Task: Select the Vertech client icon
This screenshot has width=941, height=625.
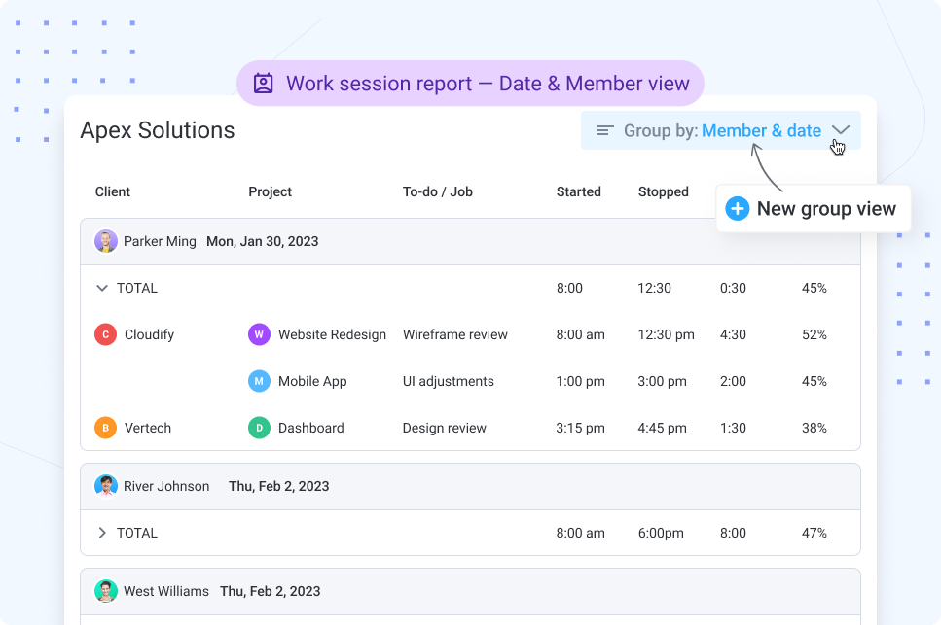Action: coord(105,428)
